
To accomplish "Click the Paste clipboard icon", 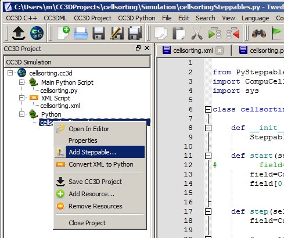I will 179,34.
